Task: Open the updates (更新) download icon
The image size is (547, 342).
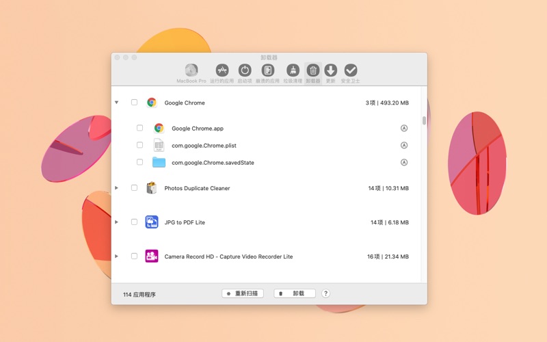Action: [x=330, y=70]
